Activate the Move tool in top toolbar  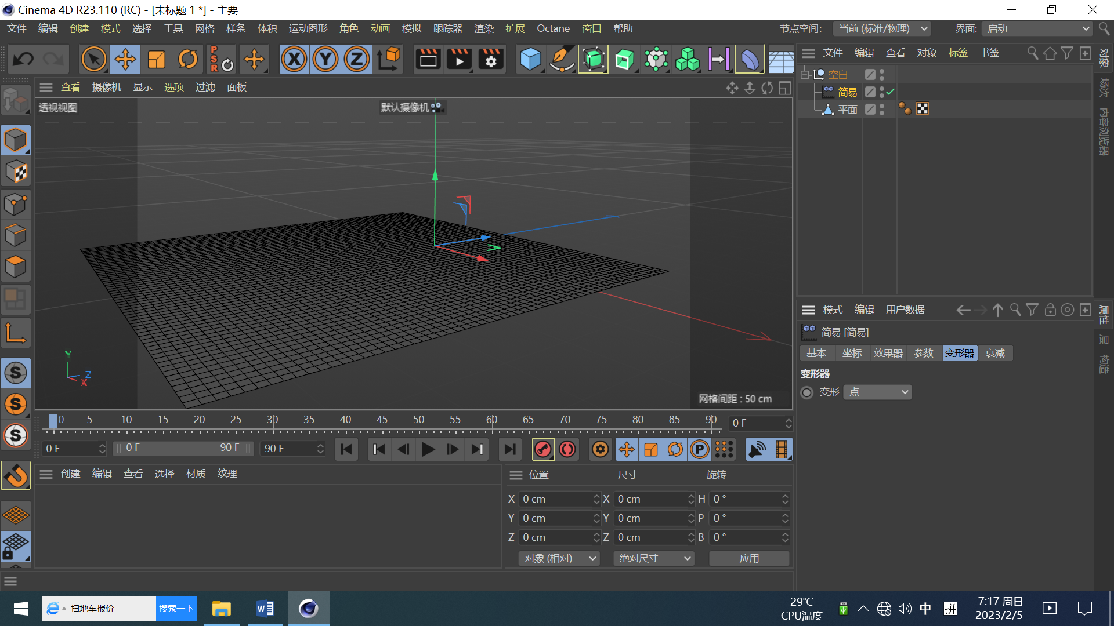[x=125, y=59]
